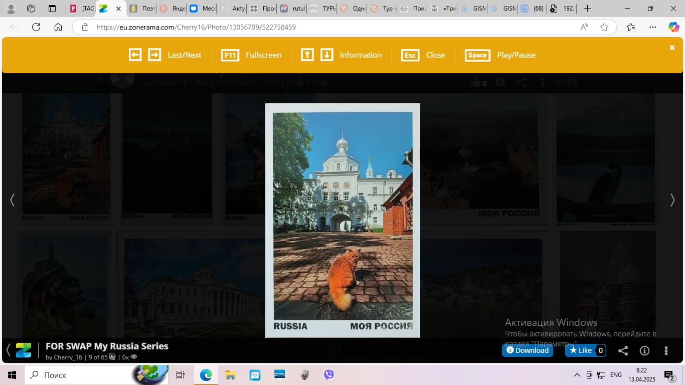Click the F11 Fullscreen key icon

click(230, 55)
